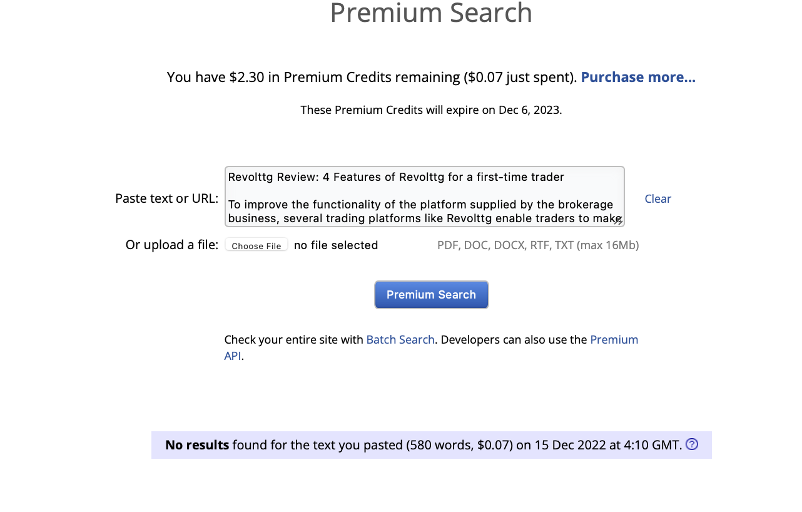Screen dimensions: 802x512
Task: Click the Premium Search page heading
Action: [431, 13]
